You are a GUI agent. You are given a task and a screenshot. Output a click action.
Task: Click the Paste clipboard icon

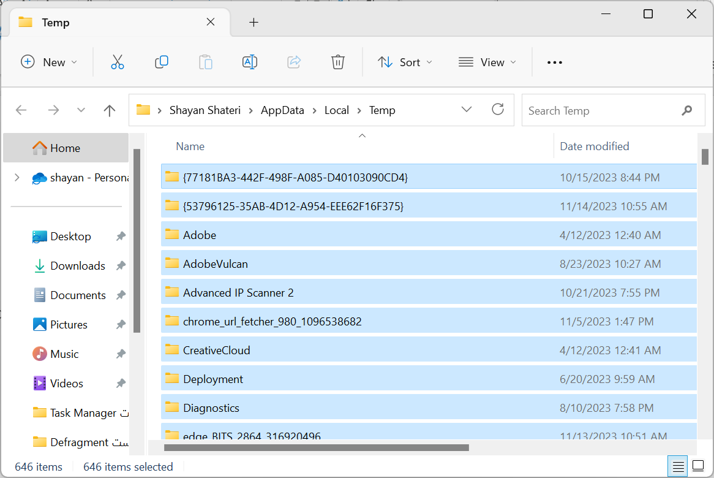click(x=205, y=62)
